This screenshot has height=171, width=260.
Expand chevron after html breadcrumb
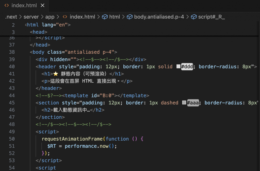(123, 17)
